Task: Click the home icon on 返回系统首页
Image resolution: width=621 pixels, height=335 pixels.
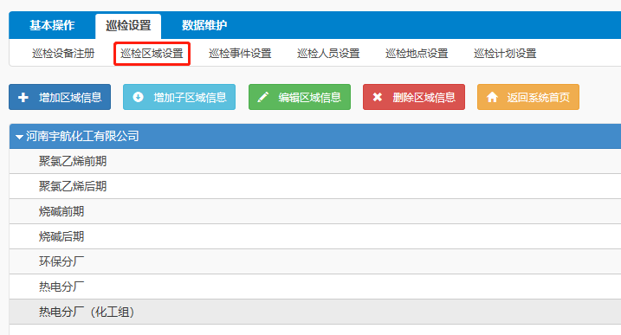Action: pyautogui.click(x=492, y=97)
